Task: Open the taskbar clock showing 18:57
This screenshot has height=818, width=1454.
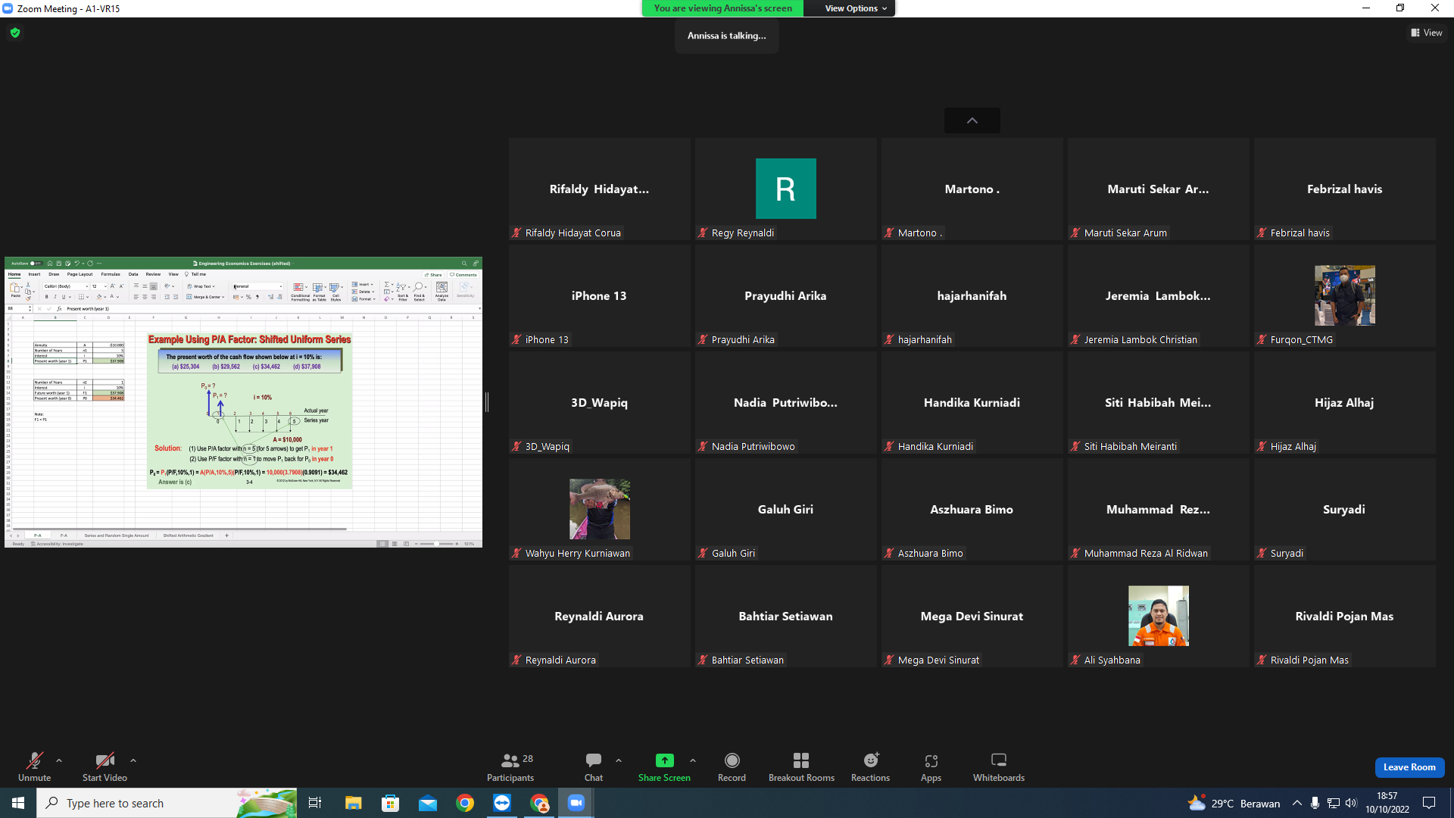Action: coord(1387,803)
